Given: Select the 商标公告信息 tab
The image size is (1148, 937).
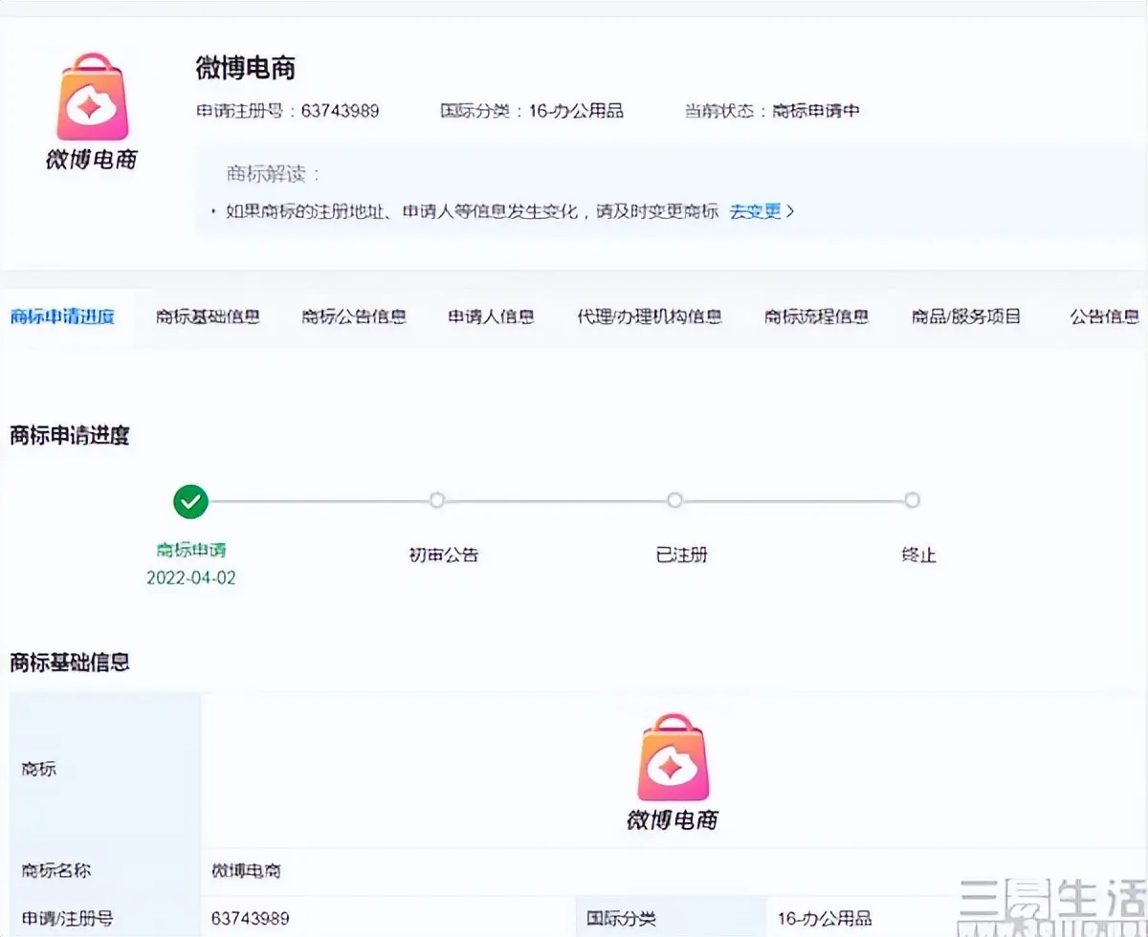Looking at the screenshot, I should (353, 316).
